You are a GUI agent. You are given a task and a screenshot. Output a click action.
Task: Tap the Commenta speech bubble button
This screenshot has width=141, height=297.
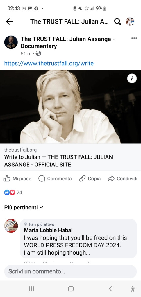tap(55, 179)
